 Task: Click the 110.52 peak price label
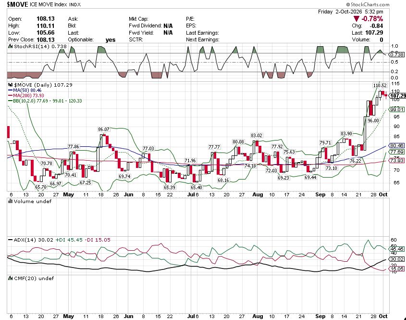click(x=380, y=85)
